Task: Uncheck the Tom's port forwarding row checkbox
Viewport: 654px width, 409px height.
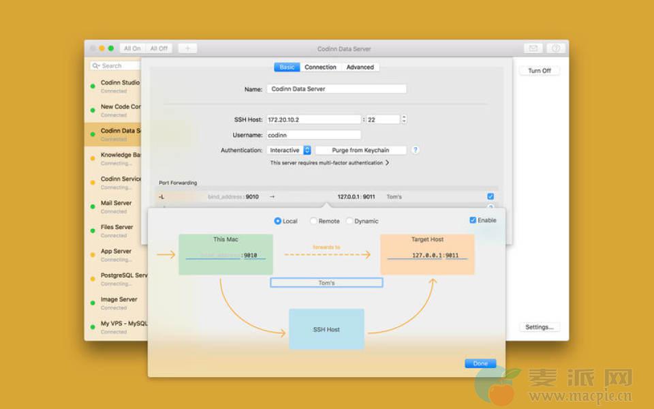Action: (x=490, y=196)
